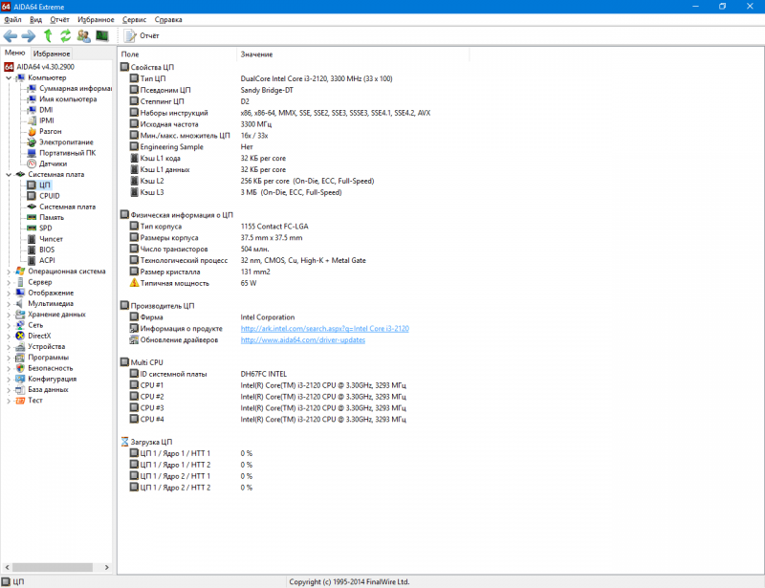This screenshot has width=765, height=588.
Task: Click the users icon in the toolbar
Action: point(84,35)
